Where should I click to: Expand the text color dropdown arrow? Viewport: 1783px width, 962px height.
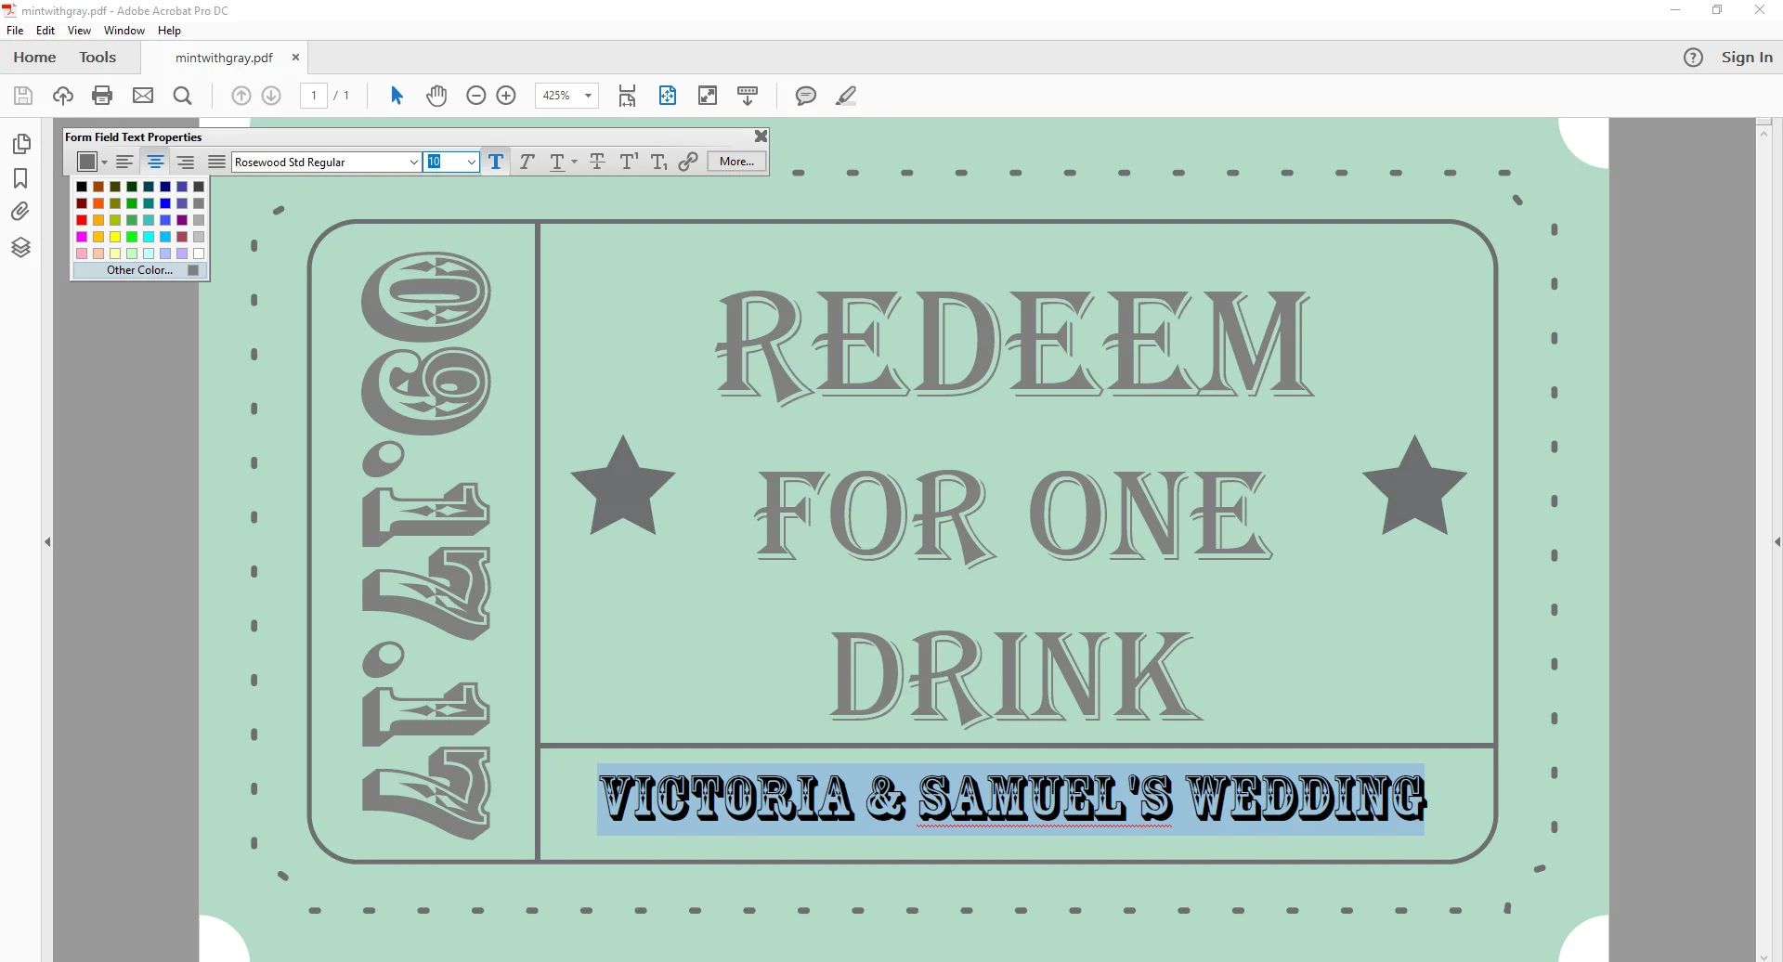point(104,162)
